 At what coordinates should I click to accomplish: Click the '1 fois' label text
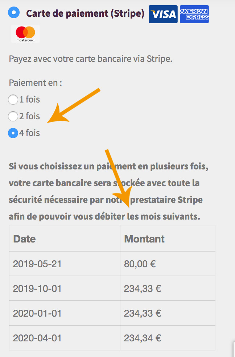29,100
